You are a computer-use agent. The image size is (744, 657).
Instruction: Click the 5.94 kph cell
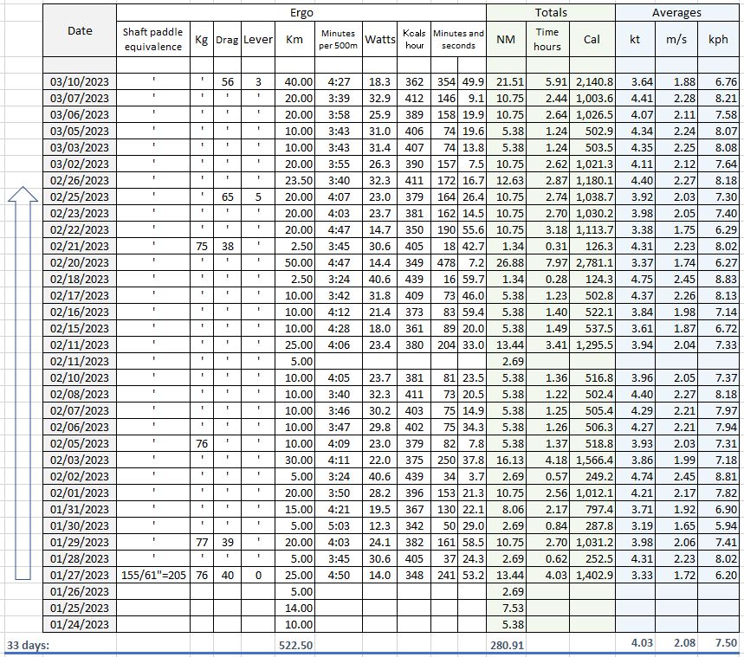point(718,525)
